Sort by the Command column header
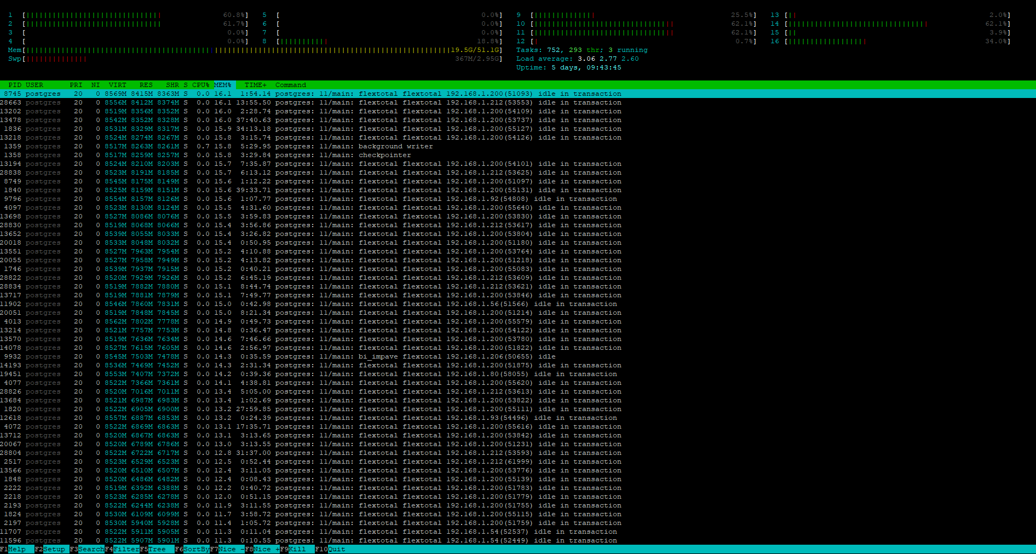This screenshot has height=554, width=1036. [291, 85]
